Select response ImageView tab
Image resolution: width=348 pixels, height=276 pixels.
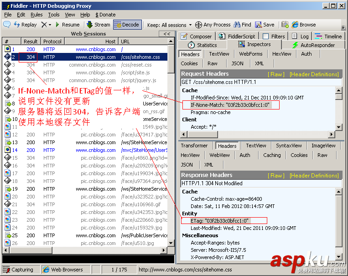coord(323,146)
